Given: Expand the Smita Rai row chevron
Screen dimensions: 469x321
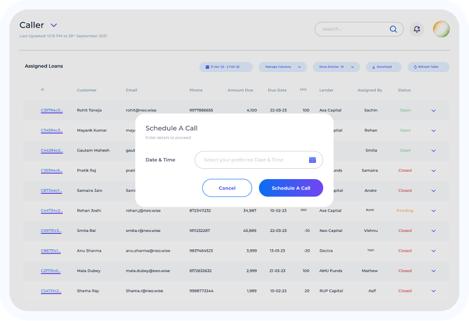Looking at the screenshot, I should tap(434, 231).
